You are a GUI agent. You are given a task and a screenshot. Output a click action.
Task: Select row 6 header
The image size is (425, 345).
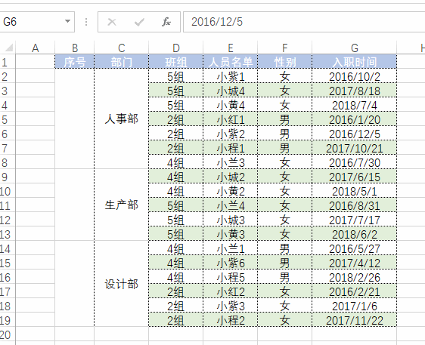coord(8,134)
